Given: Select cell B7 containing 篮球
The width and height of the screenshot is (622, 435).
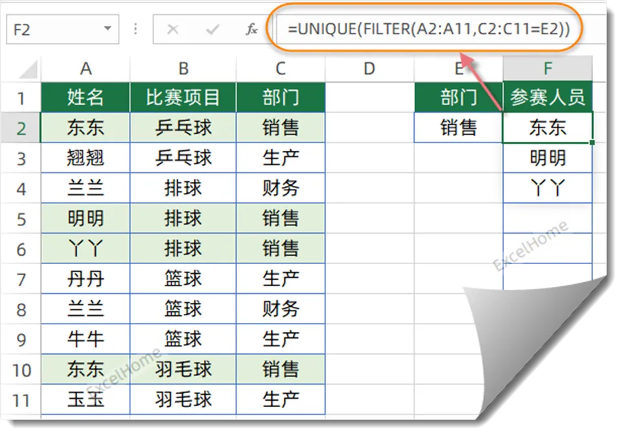Looking at the screenshot, I should pyautogui.click(x=183, y=278).
